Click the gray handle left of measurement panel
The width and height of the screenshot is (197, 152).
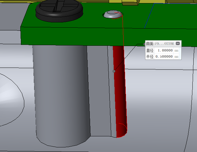coord(144,44)
